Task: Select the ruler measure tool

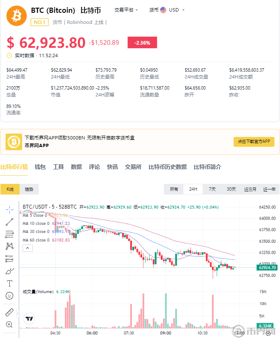Action: coord(9,312)
